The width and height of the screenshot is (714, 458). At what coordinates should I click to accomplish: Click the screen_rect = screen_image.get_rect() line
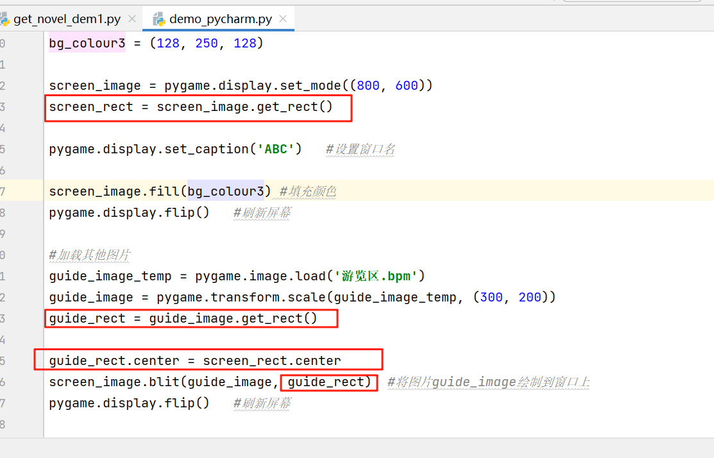[x=192, y=106]
